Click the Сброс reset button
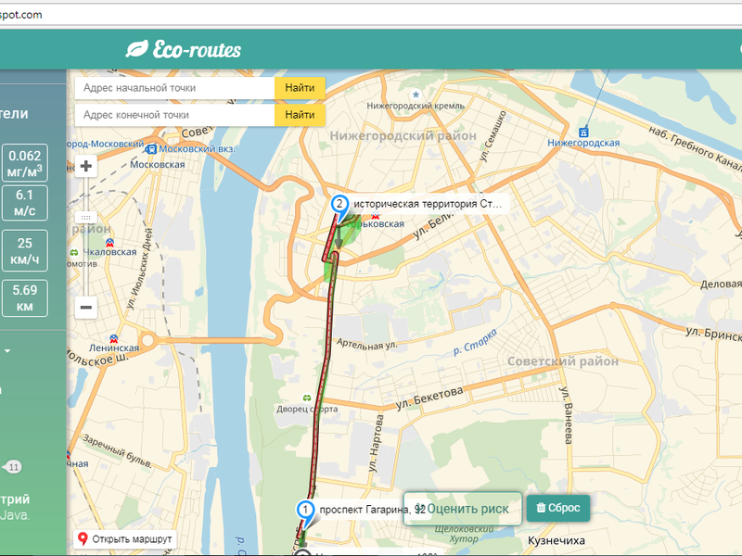 pos(557,508)
